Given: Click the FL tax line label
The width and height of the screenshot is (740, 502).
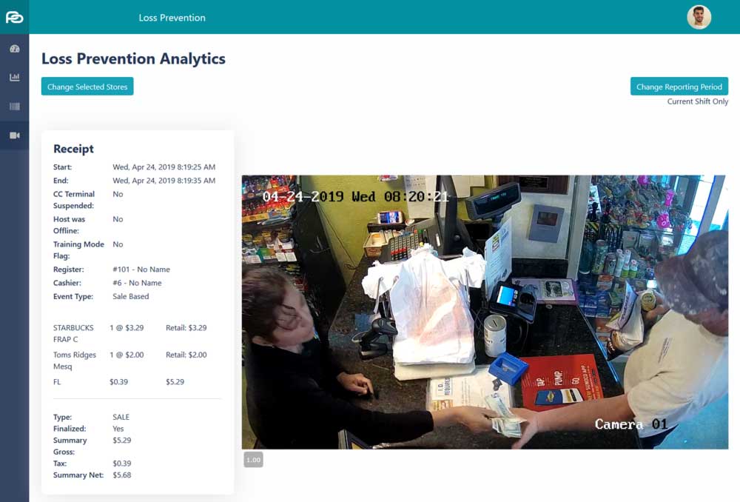Looking at the screenshot, I should [x=57, y=382].
